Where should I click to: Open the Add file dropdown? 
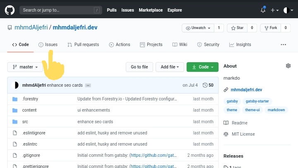click(170, 67)
